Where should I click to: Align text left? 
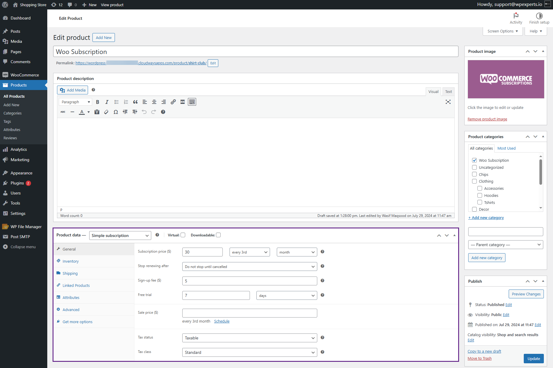145,102
